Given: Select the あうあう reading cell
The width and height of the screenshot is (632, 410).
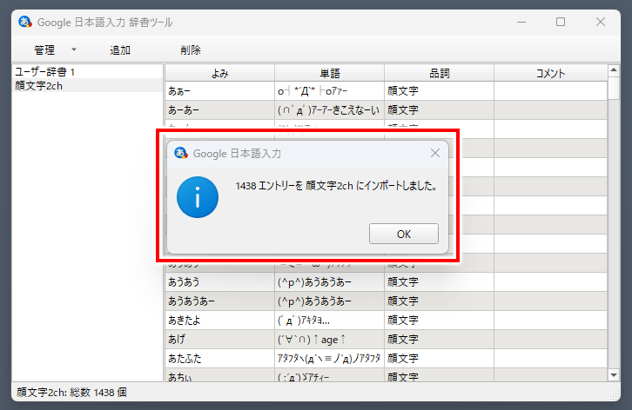Looking at the screenshot, I should (219, 281).
